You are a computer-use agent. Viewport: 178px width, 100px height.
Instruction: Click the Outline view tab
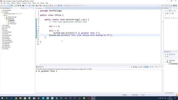tap(168, 52)
